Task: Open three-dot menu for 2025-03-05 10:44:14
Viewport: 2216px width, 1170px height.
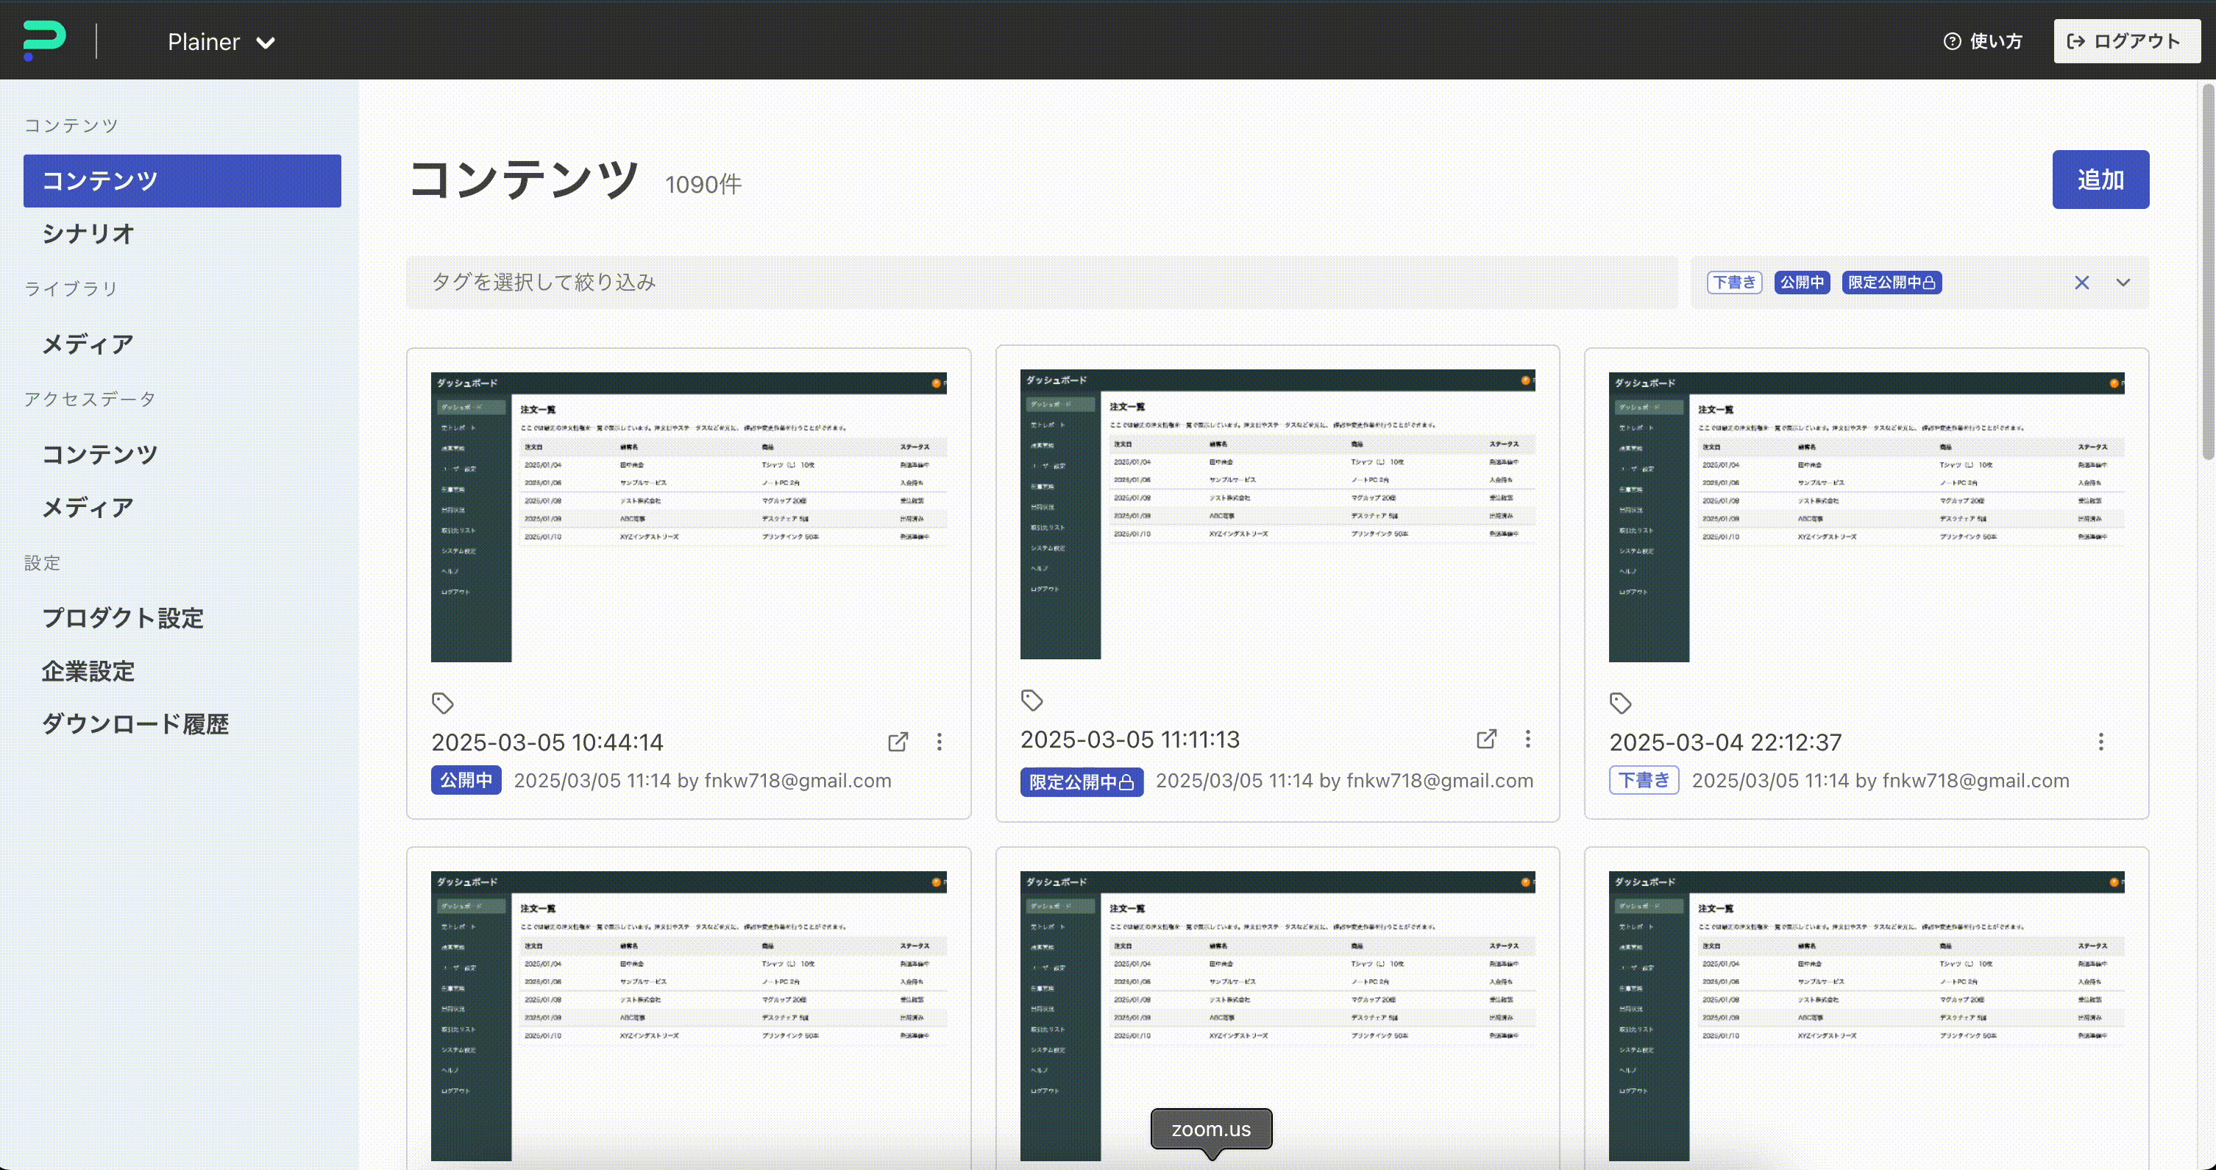Action: [x=940, y=742]
